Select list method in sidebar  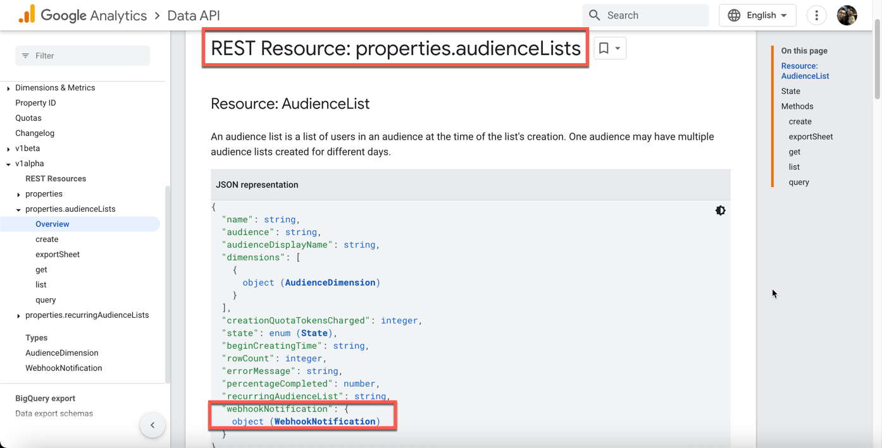point(40,284)
